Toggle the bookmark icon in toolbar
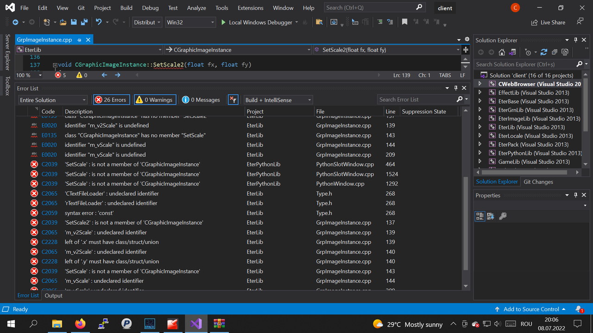This screenshot has width=593, height=333. (x=404, y=22)
